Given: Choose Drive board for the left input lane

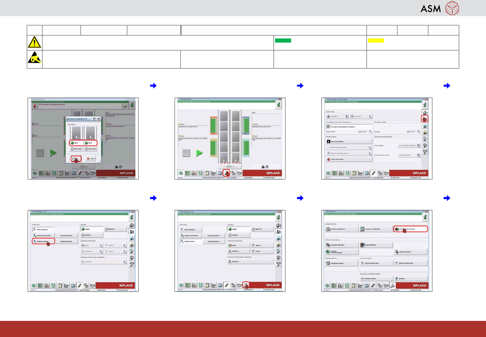Looking at the screenshot, I should click(x=76, y=149).
